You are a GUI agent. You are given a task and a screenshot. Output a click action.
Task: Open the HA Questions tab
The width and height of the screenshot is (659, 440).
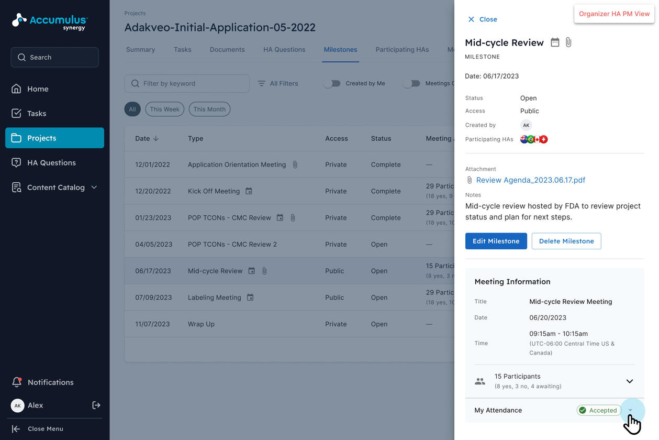click(284, 50)
